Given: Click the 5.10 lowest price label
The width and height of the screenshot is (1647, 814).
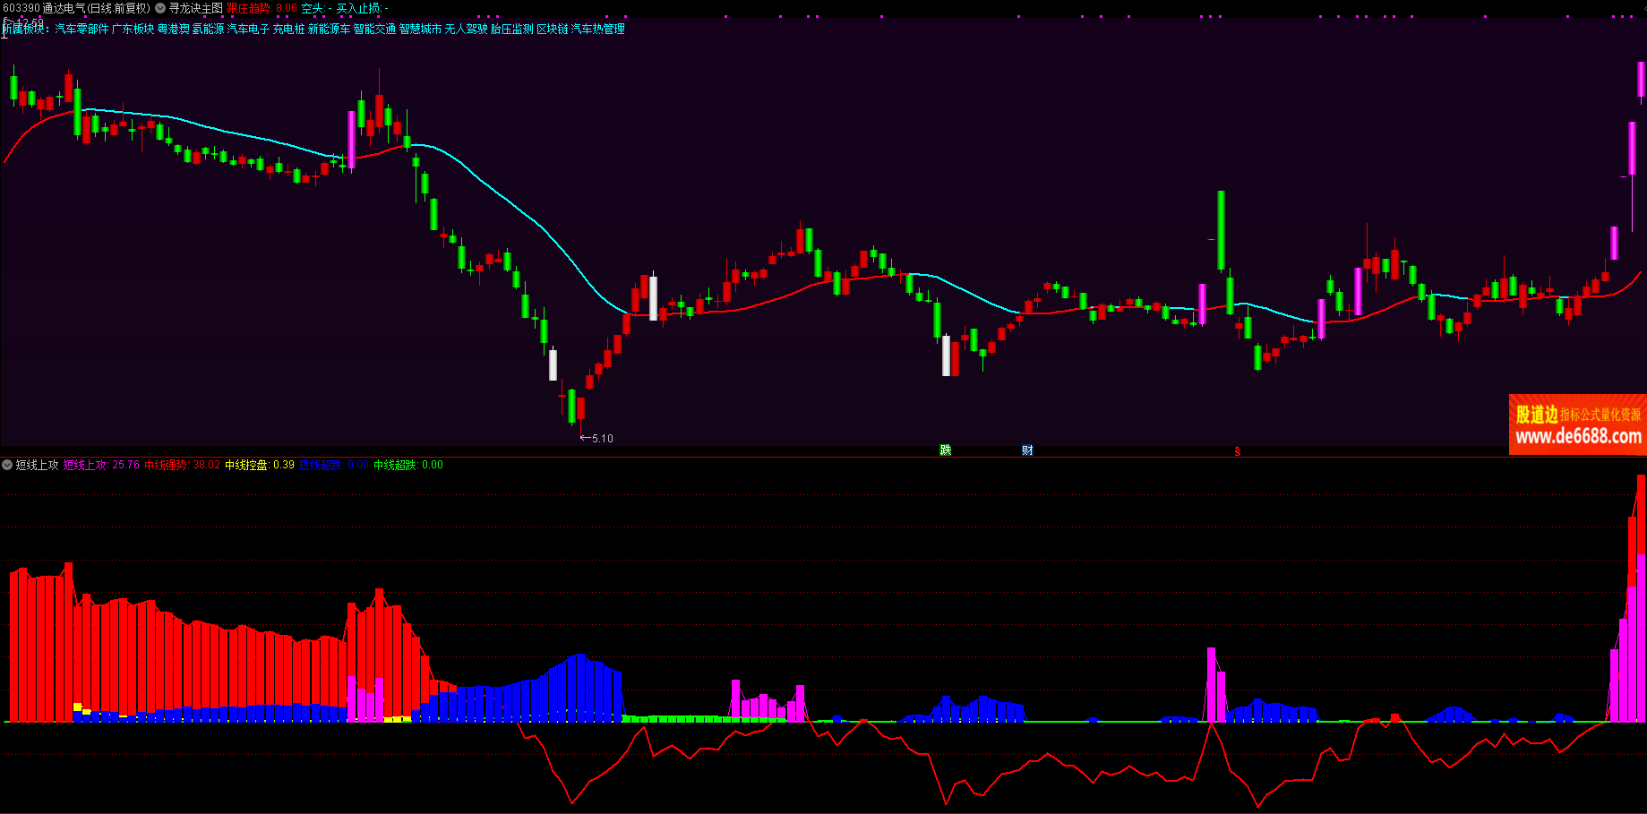Looking at the screenshot, I should [x=602, y=439].
